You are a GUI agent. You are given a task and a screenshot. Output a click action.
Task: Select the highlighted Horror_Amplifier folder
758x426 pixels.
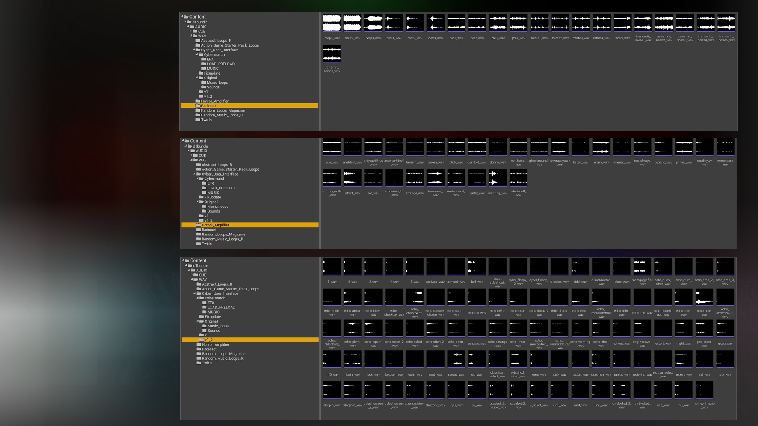click(215, 225)
